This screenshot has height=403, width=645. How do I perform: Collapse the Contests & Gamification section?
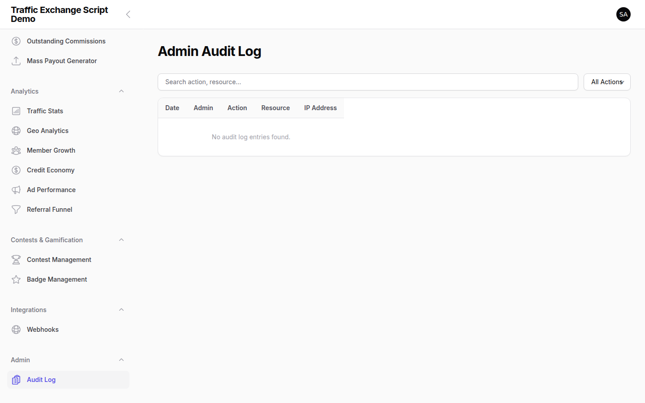point(121,240)
